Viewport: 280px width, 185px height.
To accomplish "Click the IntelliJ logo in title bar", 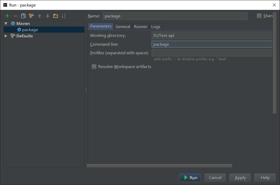I will [x=5, y=5].
